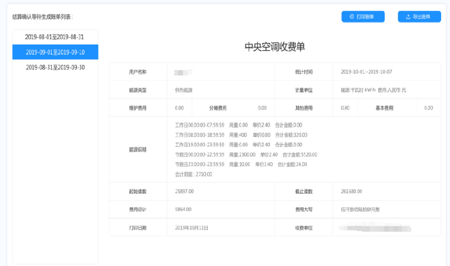Click the blurred 收费单位 value
450x266 pixels.
[374, 228]
